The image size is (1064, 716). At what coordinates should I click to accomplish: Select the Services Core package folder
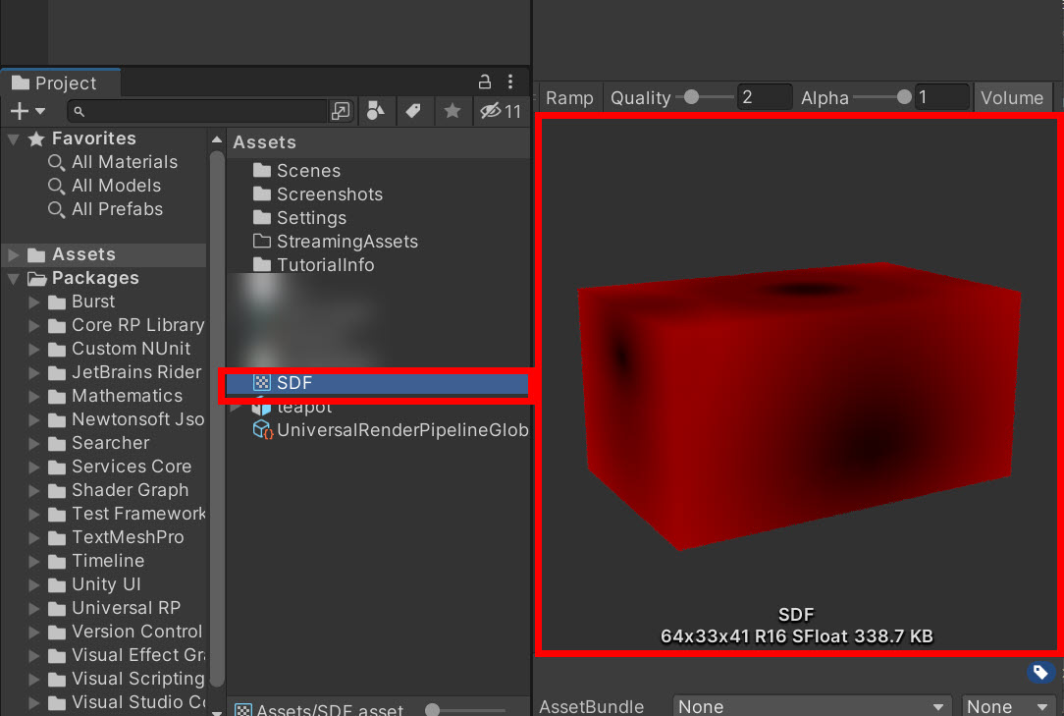[120, 467]
